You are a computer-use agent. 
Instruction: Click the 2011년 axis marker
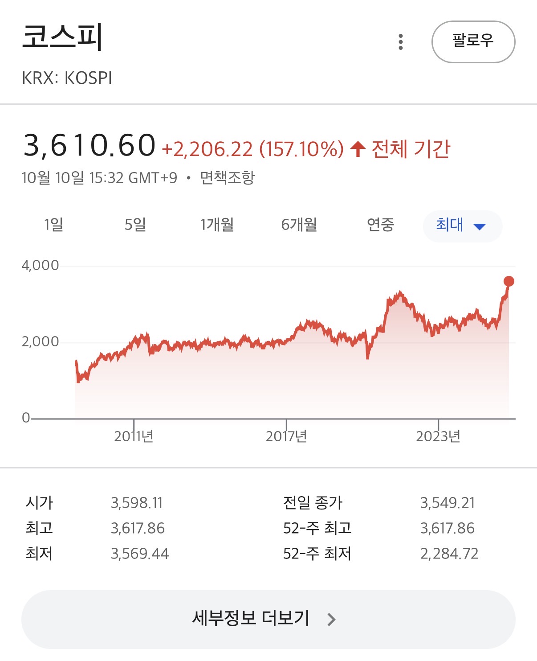134,436
